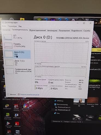The height and width of the screenshot is (135, 101).
Task: Open the XLauncher red desktop icon
Action: coord(17,124)
